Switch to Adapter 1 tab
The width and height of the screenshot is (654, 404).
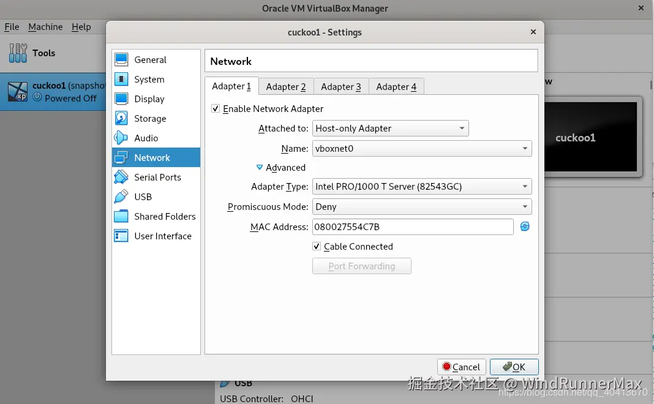[x=231, y=86]
